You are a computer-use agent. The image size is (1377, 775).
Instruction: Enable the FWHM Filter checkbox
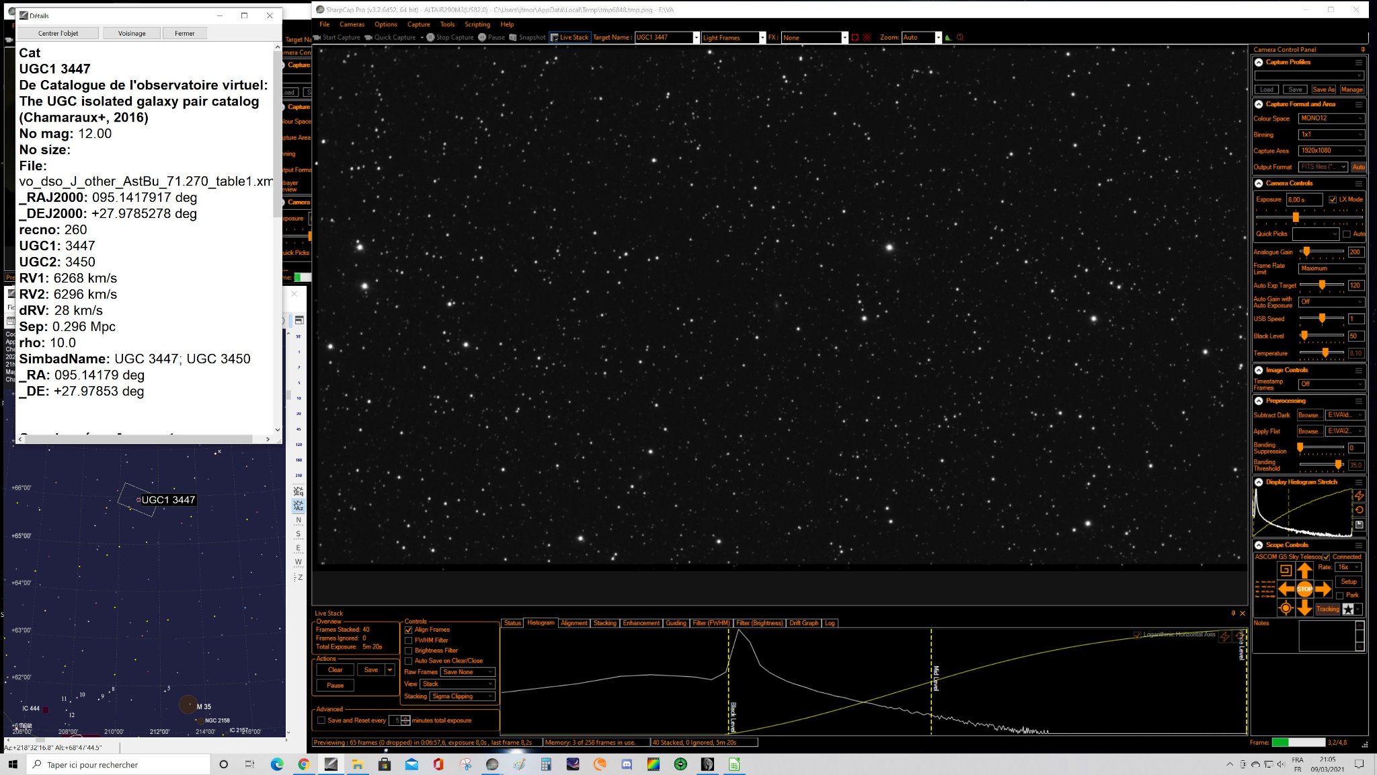(408, 640)
